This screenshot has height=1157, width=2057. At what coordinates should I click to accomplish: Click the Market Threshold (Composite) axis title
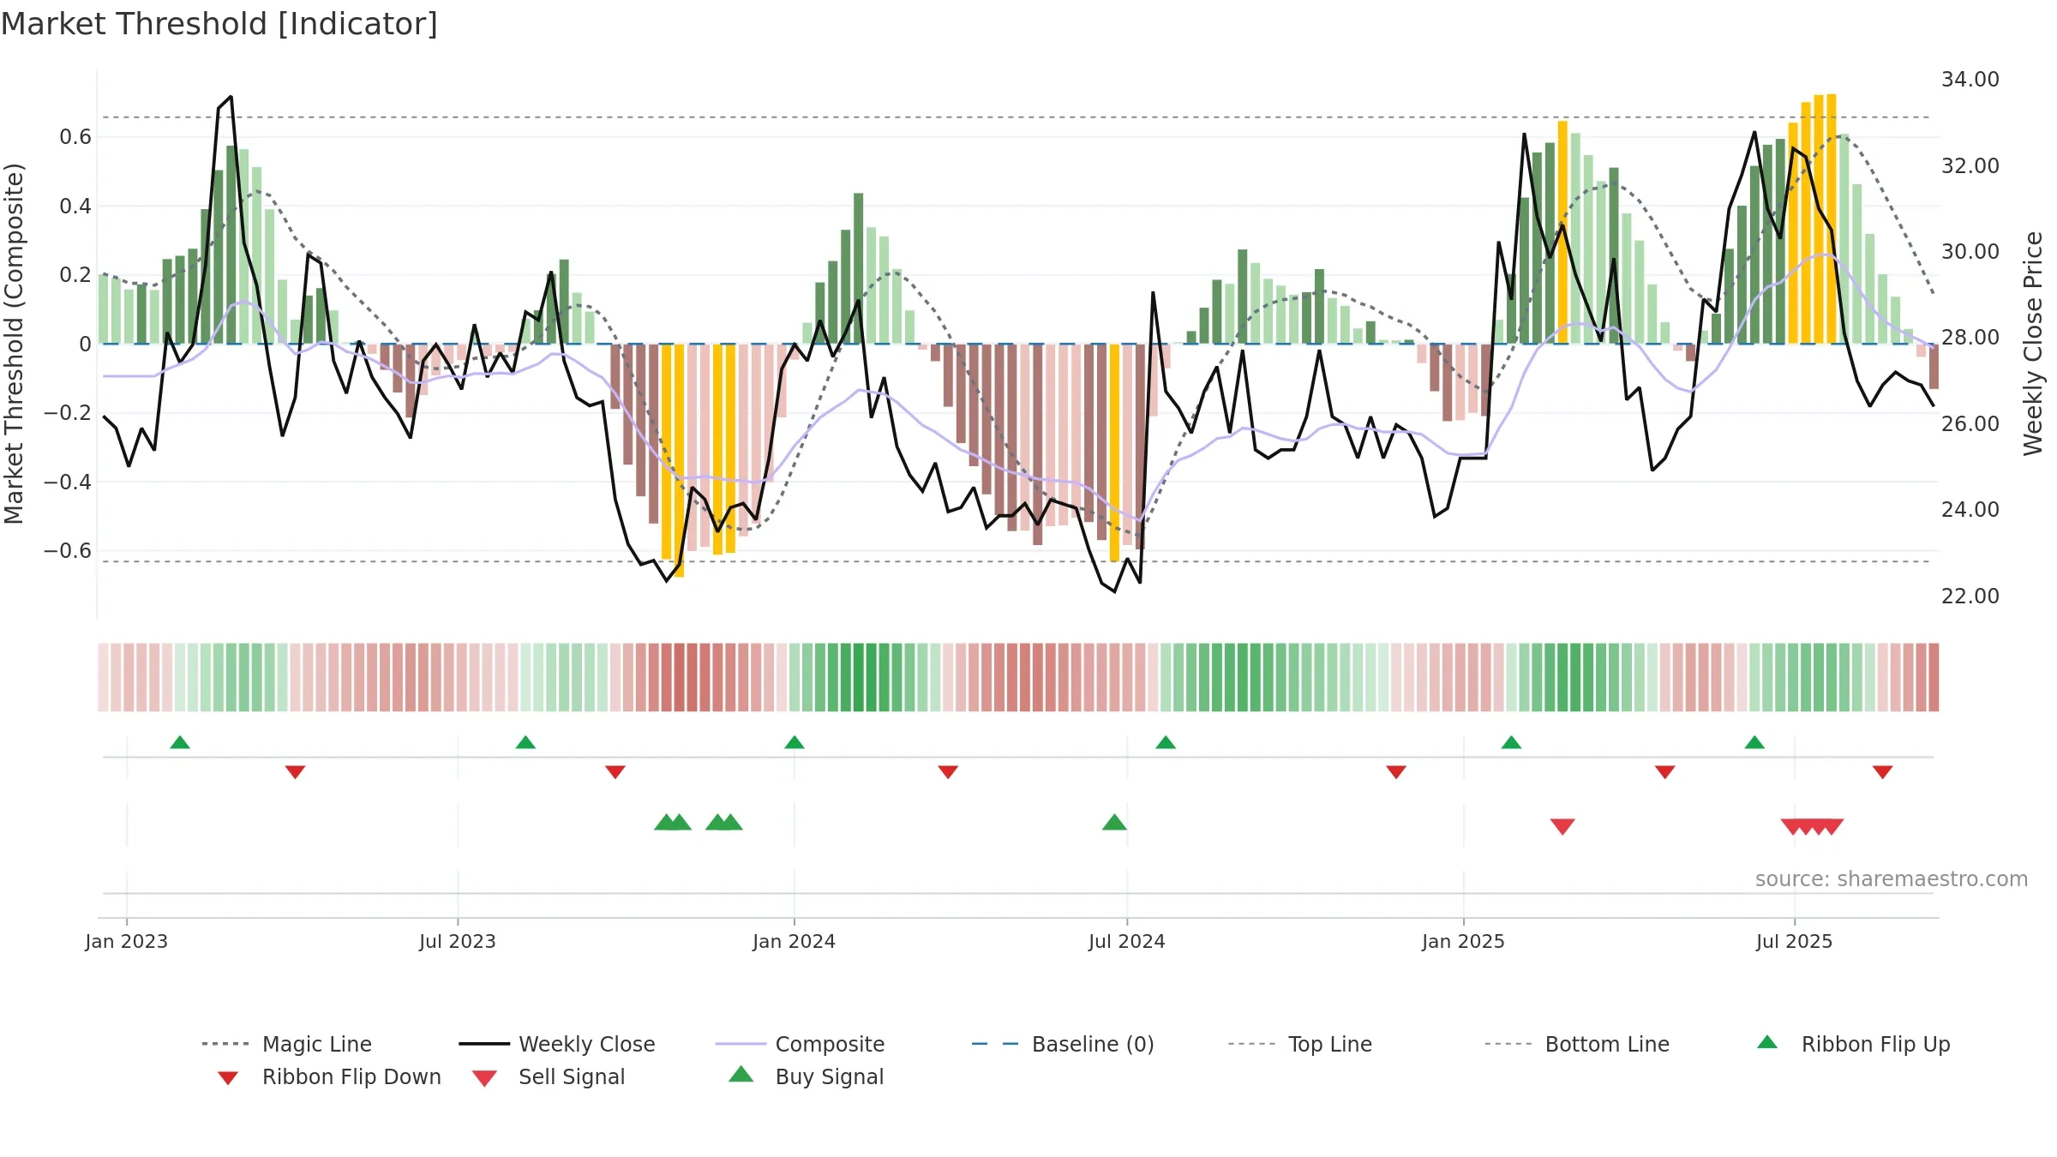click(14, 344)
